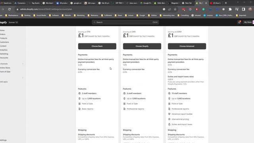Open the Chrome profile avatar
The width and height of the screenshot is (254, 143).
[x=250, y=9]
